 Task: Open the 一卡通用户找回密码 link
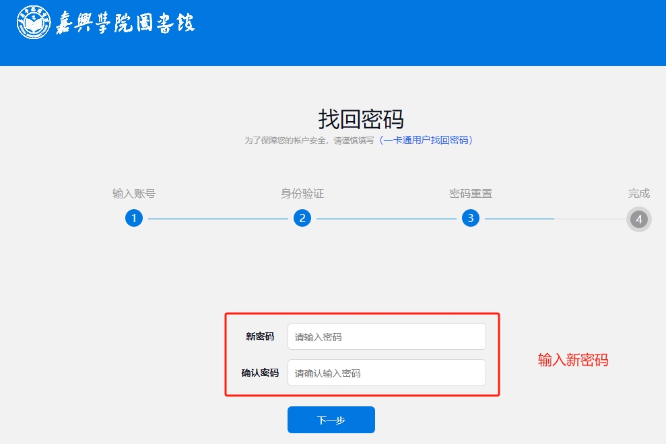(426, 141)
